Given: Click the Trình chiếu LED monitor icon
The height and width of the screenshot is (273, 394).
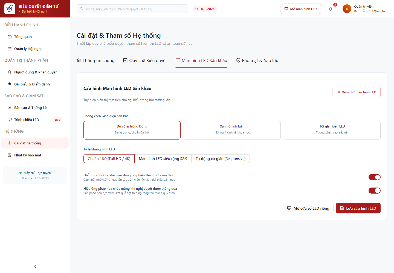Looking at the screenshot, I should (10, 120).
